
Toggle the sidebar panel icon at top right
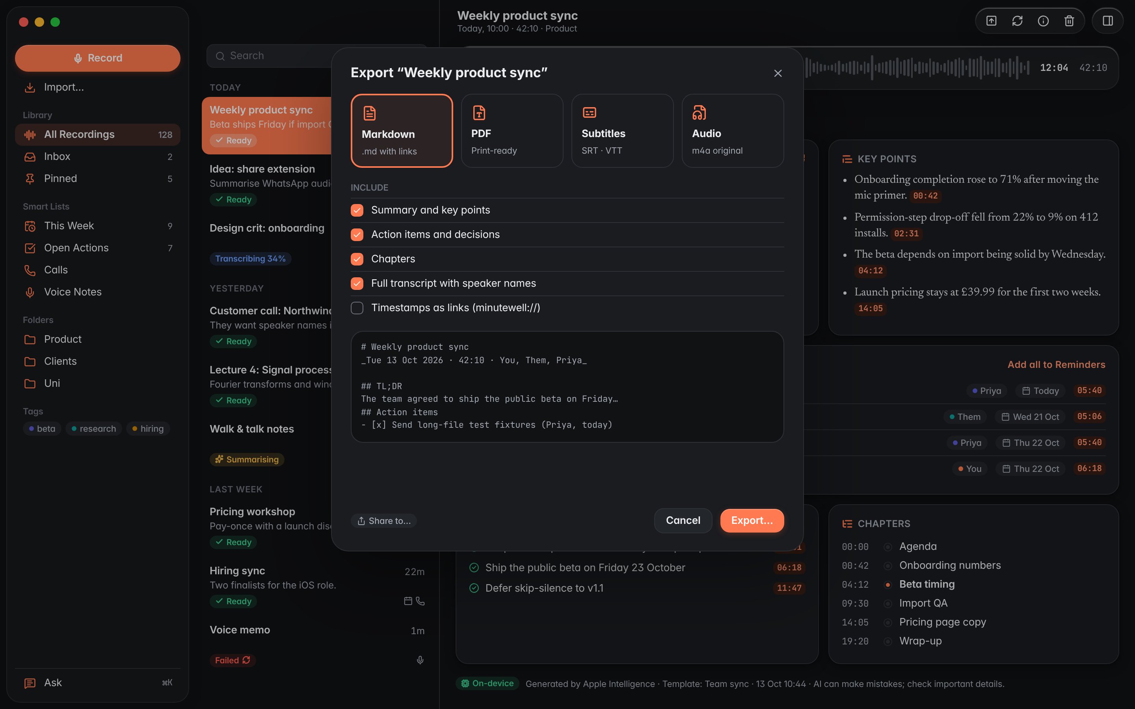pyautogui.click(x=1108, y=20)
